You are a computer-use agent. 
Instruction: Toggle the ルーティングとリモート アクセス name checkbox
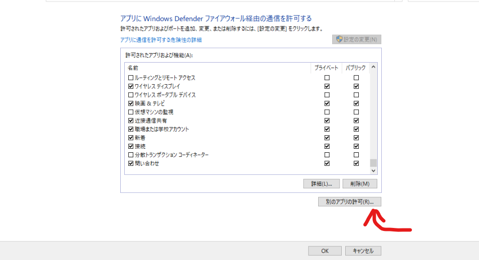(131, 78)
